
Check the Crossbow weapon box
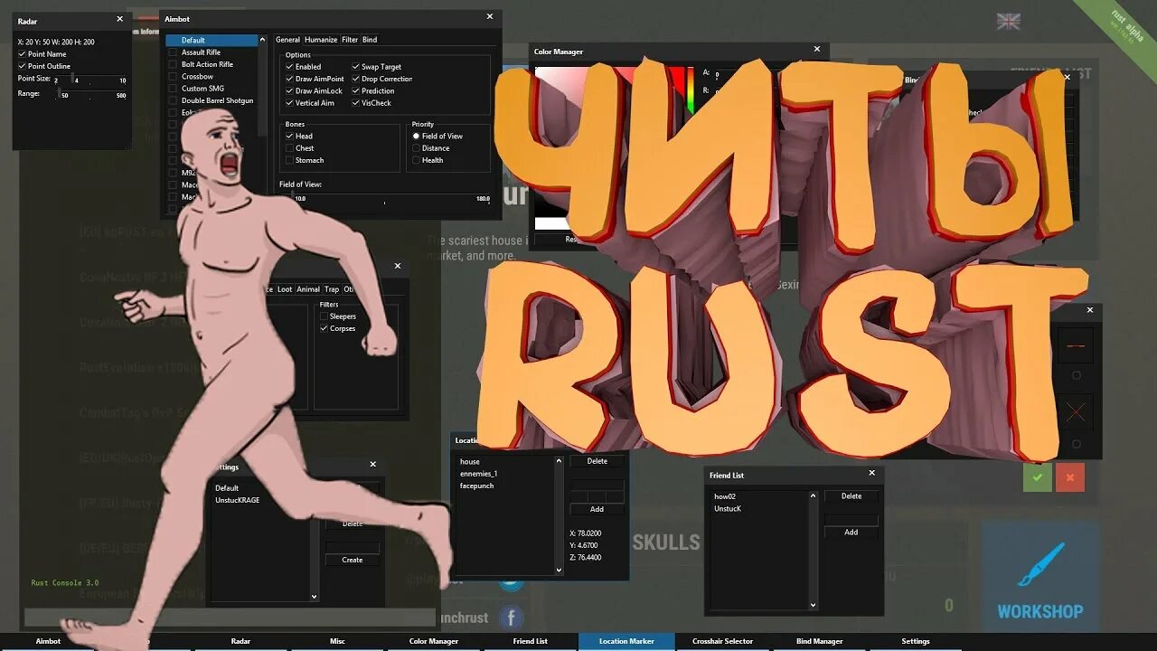(174, 77)
